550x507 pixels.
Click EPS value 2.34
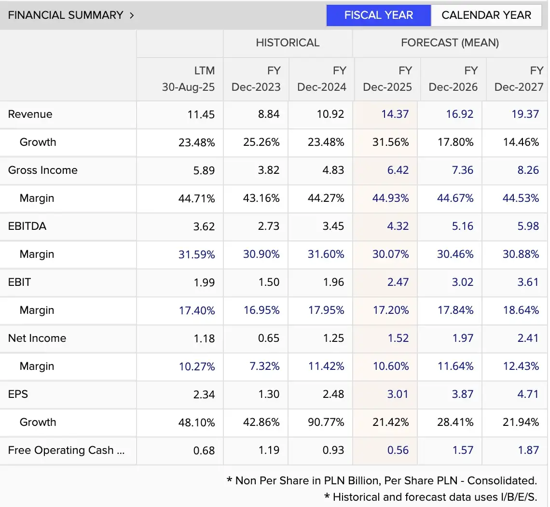[x=204, y=394]
